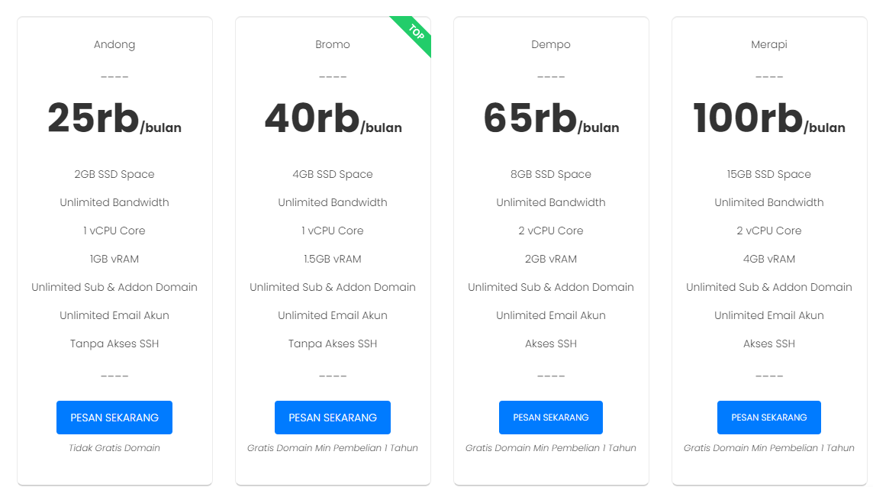The width and height of the screenshot is (873, 487).
Task: Select the 100rb/bulan price
Action: tap(769, 119)
